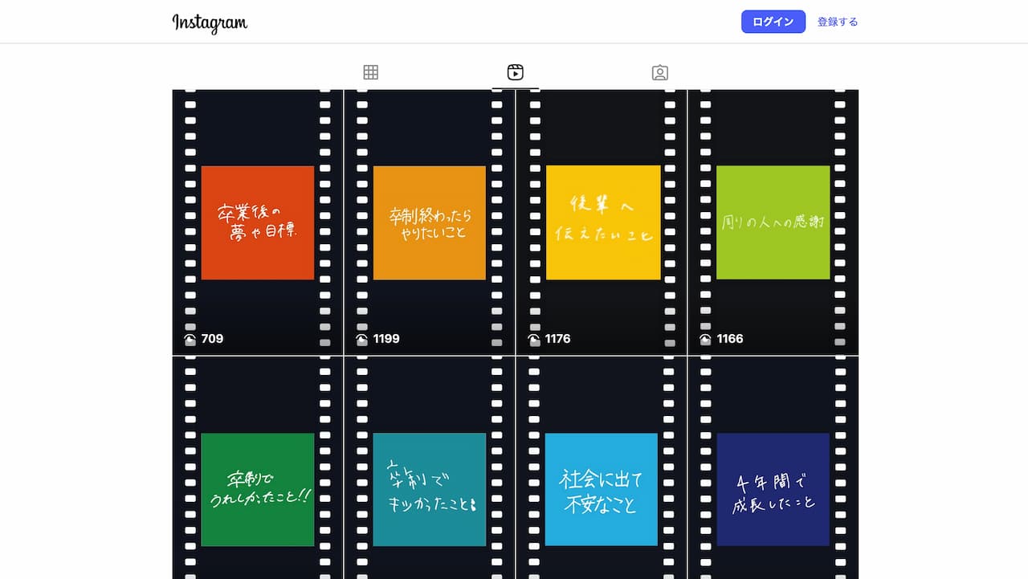Image resolution: width=1028 pixels, height=579 pixels.
Task: Click the play count icon beside 1166
Action: point(706,339)
